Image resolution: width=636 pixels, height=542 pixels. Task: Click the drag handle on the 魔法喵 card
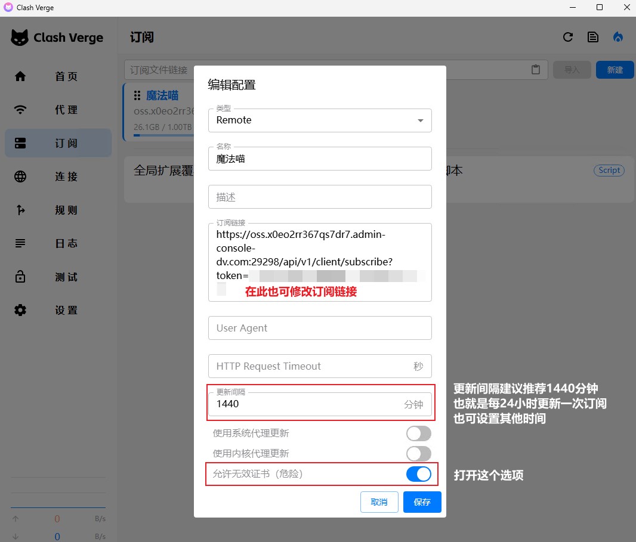[x=137, y=95]
